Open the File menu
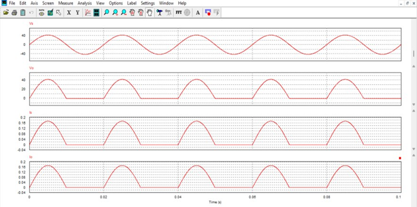This screenshot has width=417, height=207. [x=12, y=3]
